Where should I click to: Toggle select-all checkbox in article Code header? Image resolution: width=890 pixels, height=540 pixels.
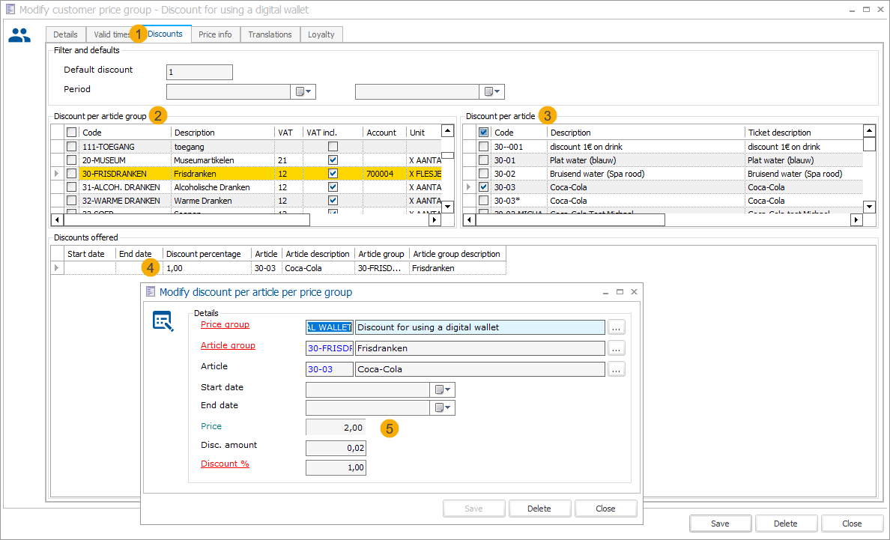pyautogui.click(x=483, y=133)
